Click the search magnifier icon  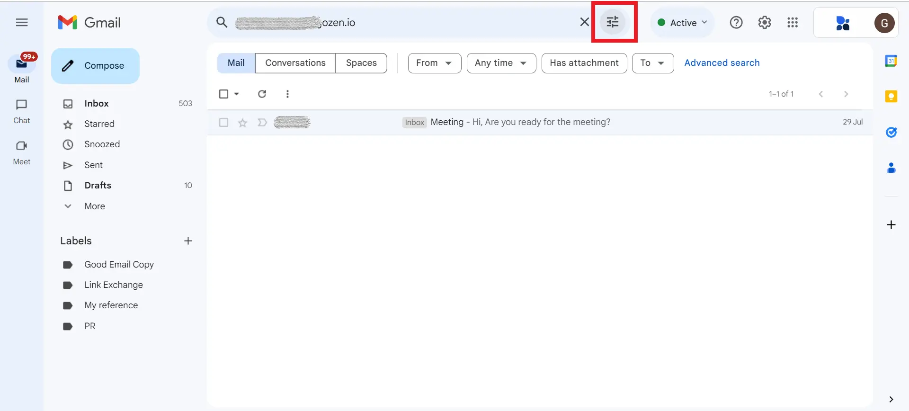(222, 22)
